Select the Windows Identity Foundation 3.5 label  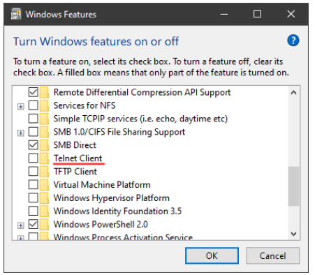pyautogui.click(x=117, y=211)
